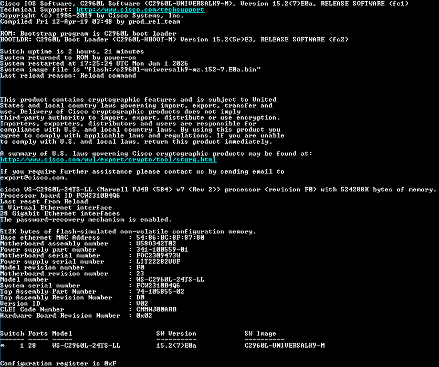Click system serial number FCW2310B4Q6 value

tap(158, 286)
